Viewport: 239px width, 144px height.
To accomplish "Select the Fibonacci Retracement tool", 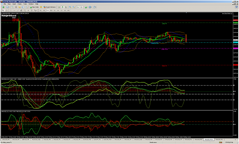I will pyautogui.click(x=25, y=10).
